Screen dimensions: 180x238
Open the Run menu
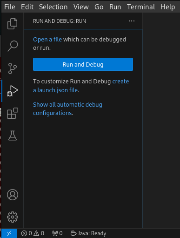(115, 7)
